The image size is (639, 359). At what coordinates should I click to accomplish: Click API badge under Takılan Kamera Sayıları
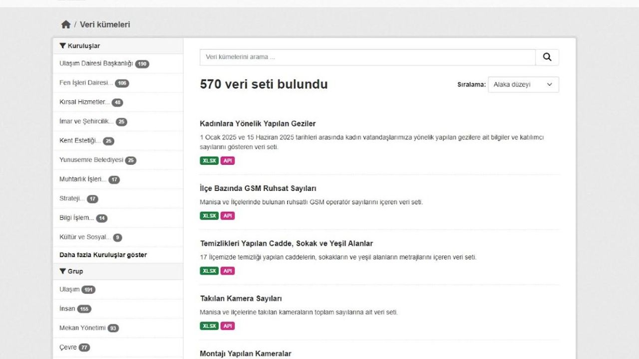228,326
